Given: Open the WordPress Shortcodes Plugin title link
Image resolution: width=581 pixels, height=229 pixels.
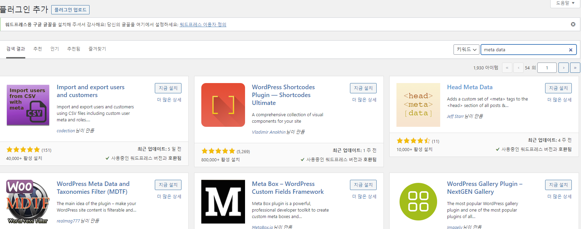Looking at the screenshot, I should coord(283,95).
